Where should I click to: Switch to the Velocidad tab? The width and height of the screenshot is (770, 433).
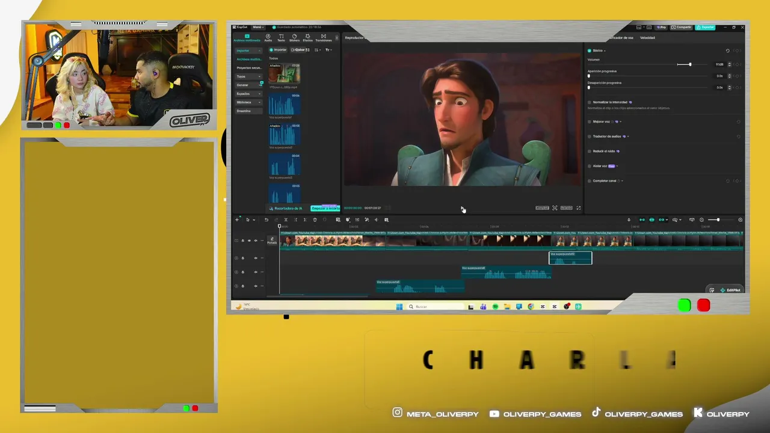click(647, 38)
